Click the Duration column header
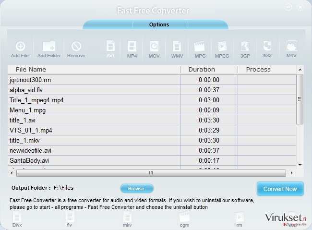The image size is (312, 230). point(209,70)
